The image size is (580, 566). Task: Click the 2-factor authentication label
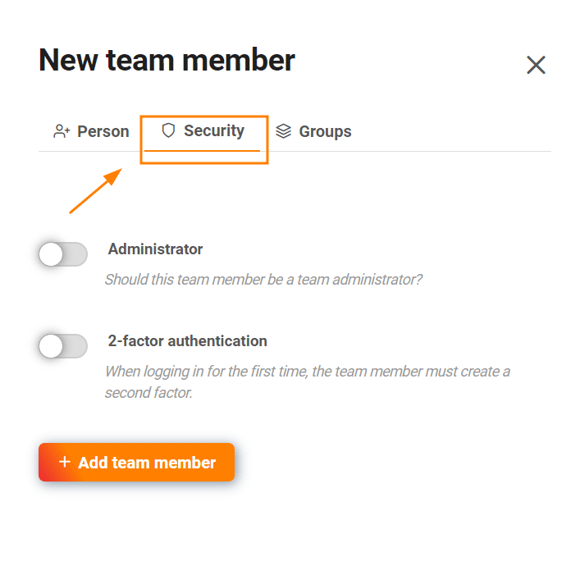[187, 340]
